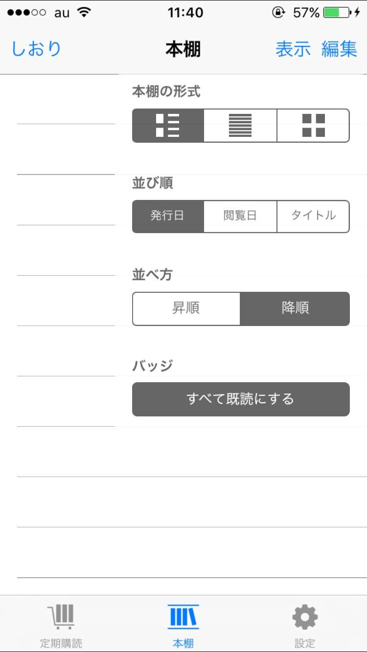Select 降順 descending order
367x652 pixels.
click(x=295, y=308)
